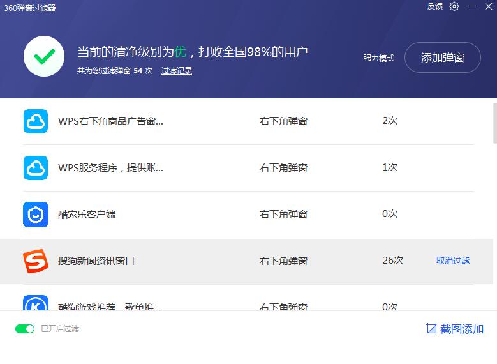Click the 1次 count in the WPS服务程序 row
Image resolution: width=497 pixels, height=364 pixels.
click(390, 167)
